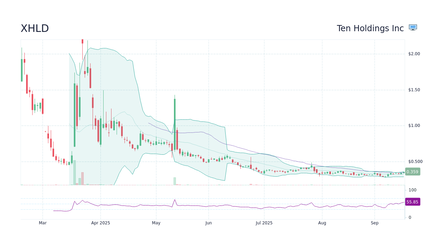Click the Apr 2025 date label
Screen dimensions: 439x247
coord(100,223)
